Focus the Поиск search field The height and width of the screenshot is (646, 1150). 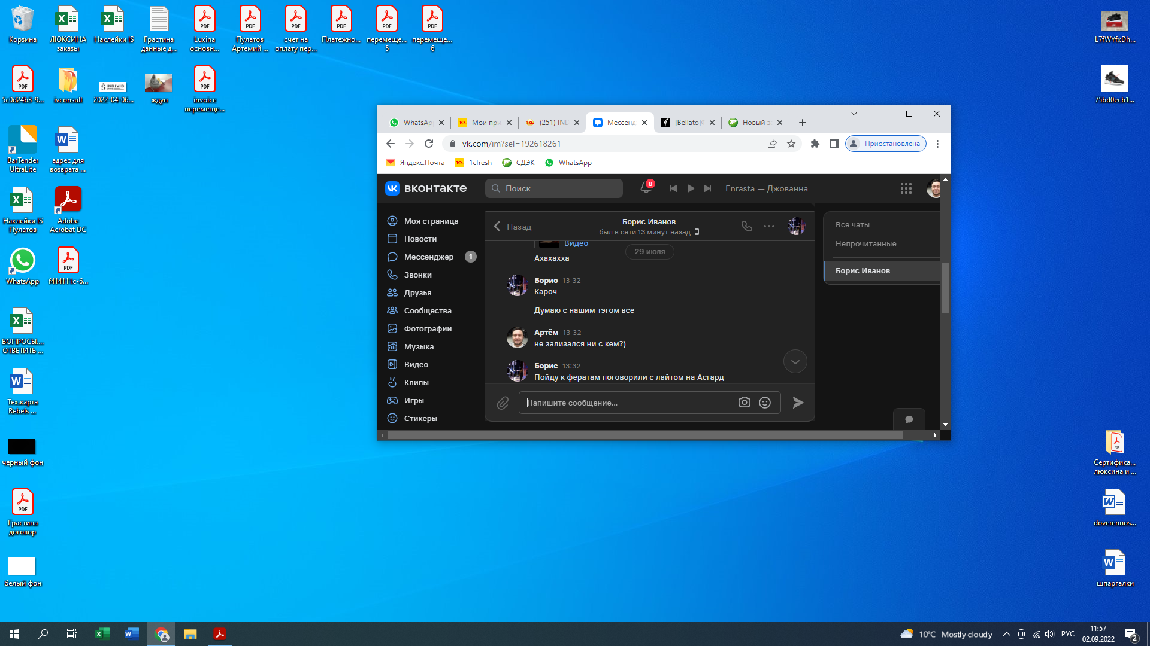pyautogui.click(x=554, y=188)
